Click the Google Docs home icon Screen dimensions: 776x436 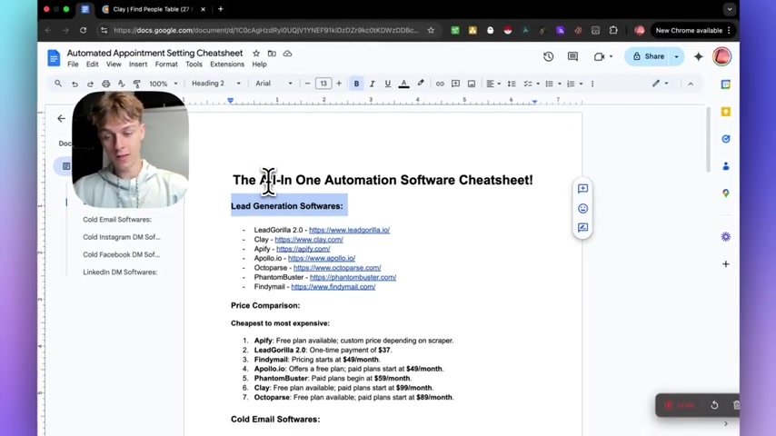54,58
